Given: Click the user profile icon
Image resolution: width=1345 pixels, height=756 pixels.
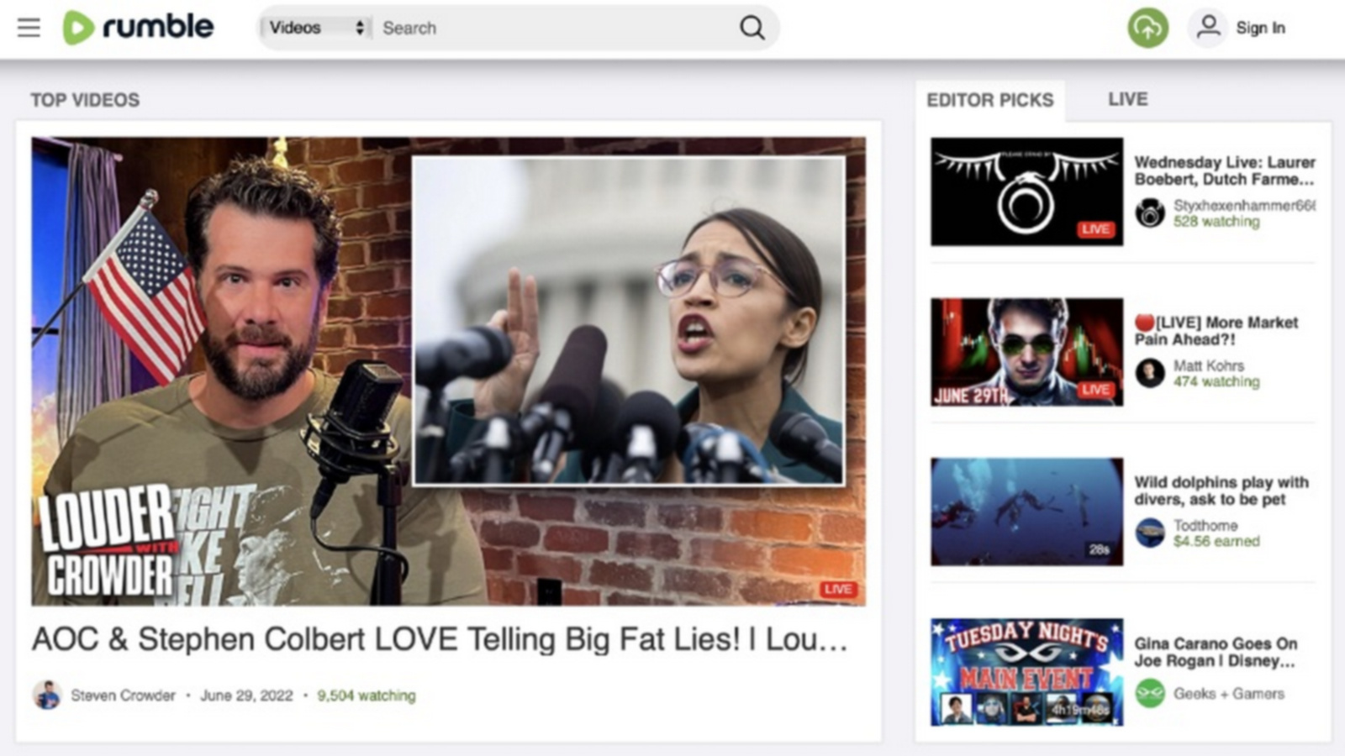Looking at the screenshot, I should [1208, 28].
